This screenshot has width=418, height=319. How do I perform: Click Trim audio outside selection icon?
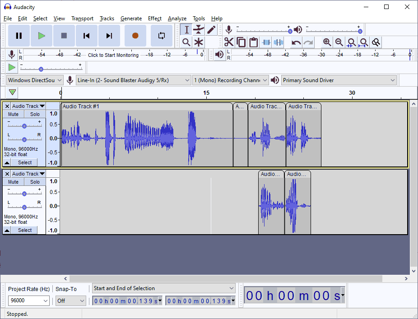coord(266,42)
